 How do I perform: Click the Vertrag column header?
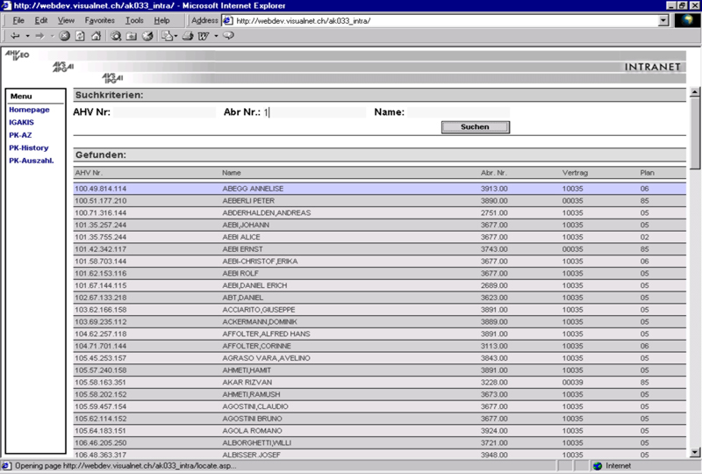pyautogui.click(x=575, y=173)
